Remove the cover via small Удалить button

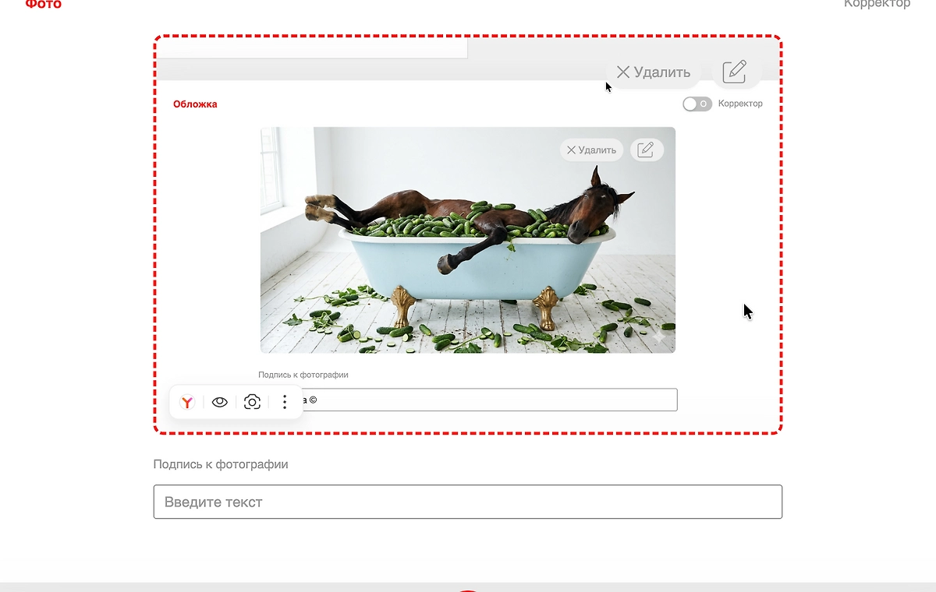click(591, 150)
